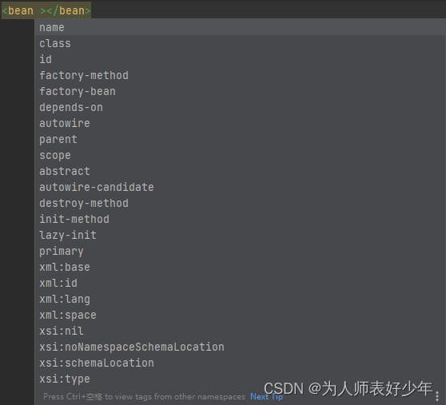Screen dimensions: 446x405
Task: Pick the autowire attribute entry
Action: 240,123
